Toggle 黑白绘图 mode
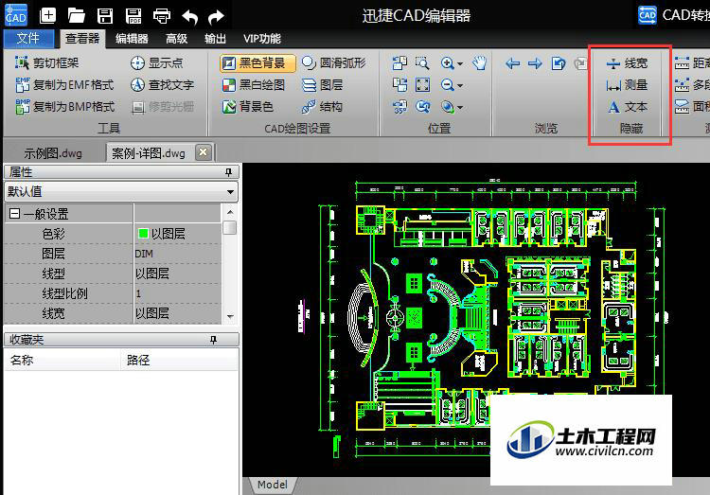The width and height of the screenshot is (710, 495). [x=254, y=84]
